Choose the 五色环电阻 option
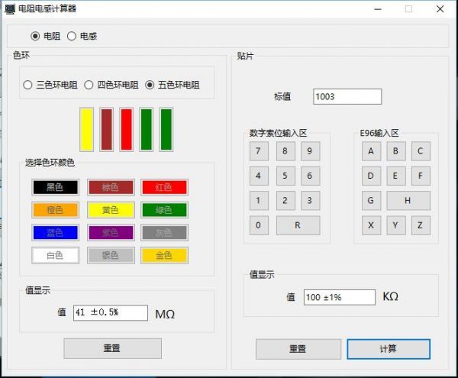 pos(150,85)
